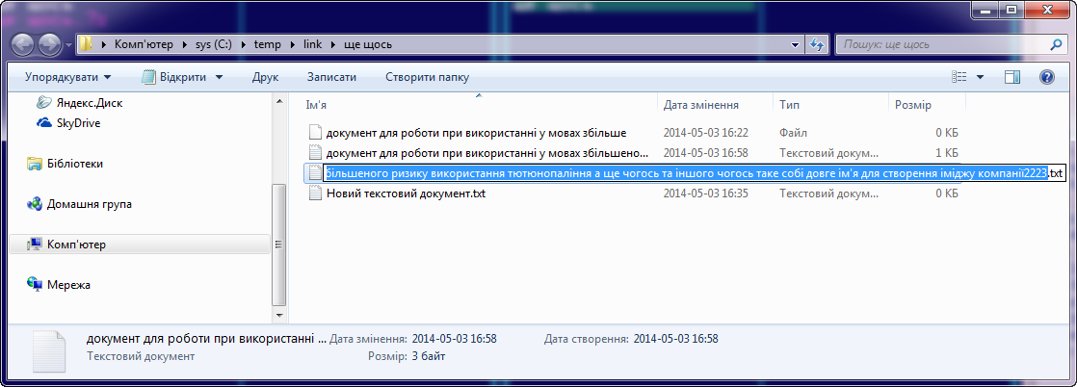The height and width of the screenshot is (387, 1077).
Task: Sort files by Дата змінення column header
Action: (701, 104)
